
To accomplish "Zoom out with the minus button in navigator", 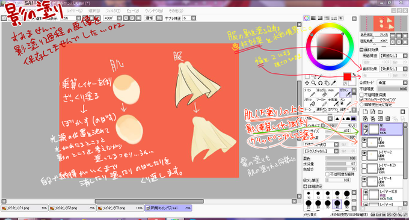I will (x=392, y=35).
